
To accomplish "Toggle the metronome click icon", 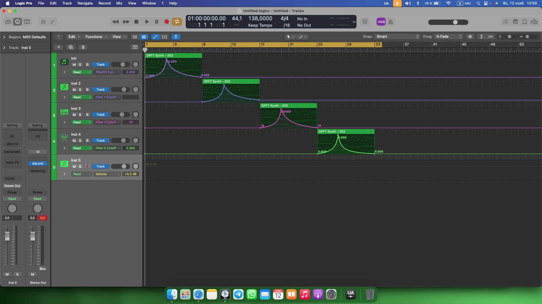I will click(x=391, y=22).
